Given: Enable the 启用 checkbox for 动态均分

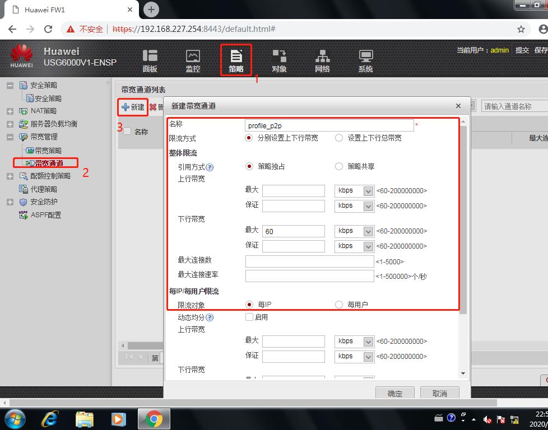Looking at the screenshot, I should coord(248,317).
